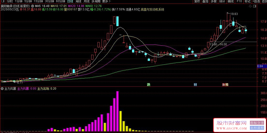The image size is (267, 133).
Task: Click the 6.11 low price label
Action: (x=20, y=83)
